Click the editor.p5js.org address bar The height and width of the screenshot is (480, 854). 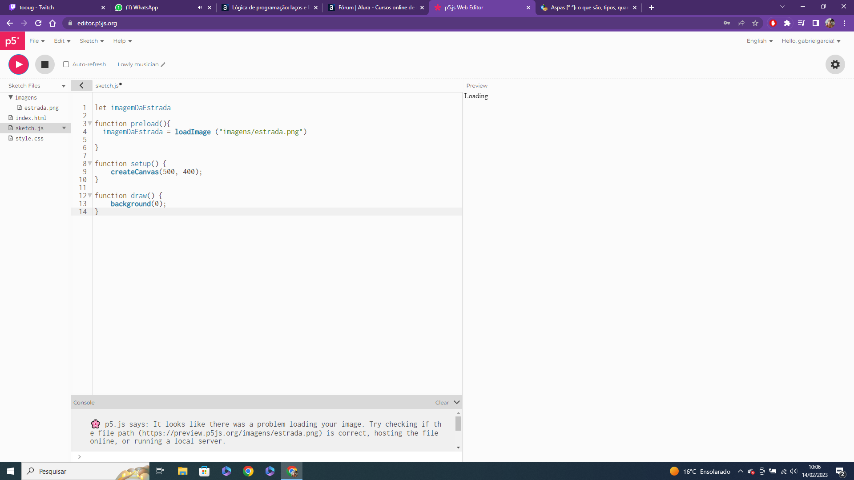391,23
